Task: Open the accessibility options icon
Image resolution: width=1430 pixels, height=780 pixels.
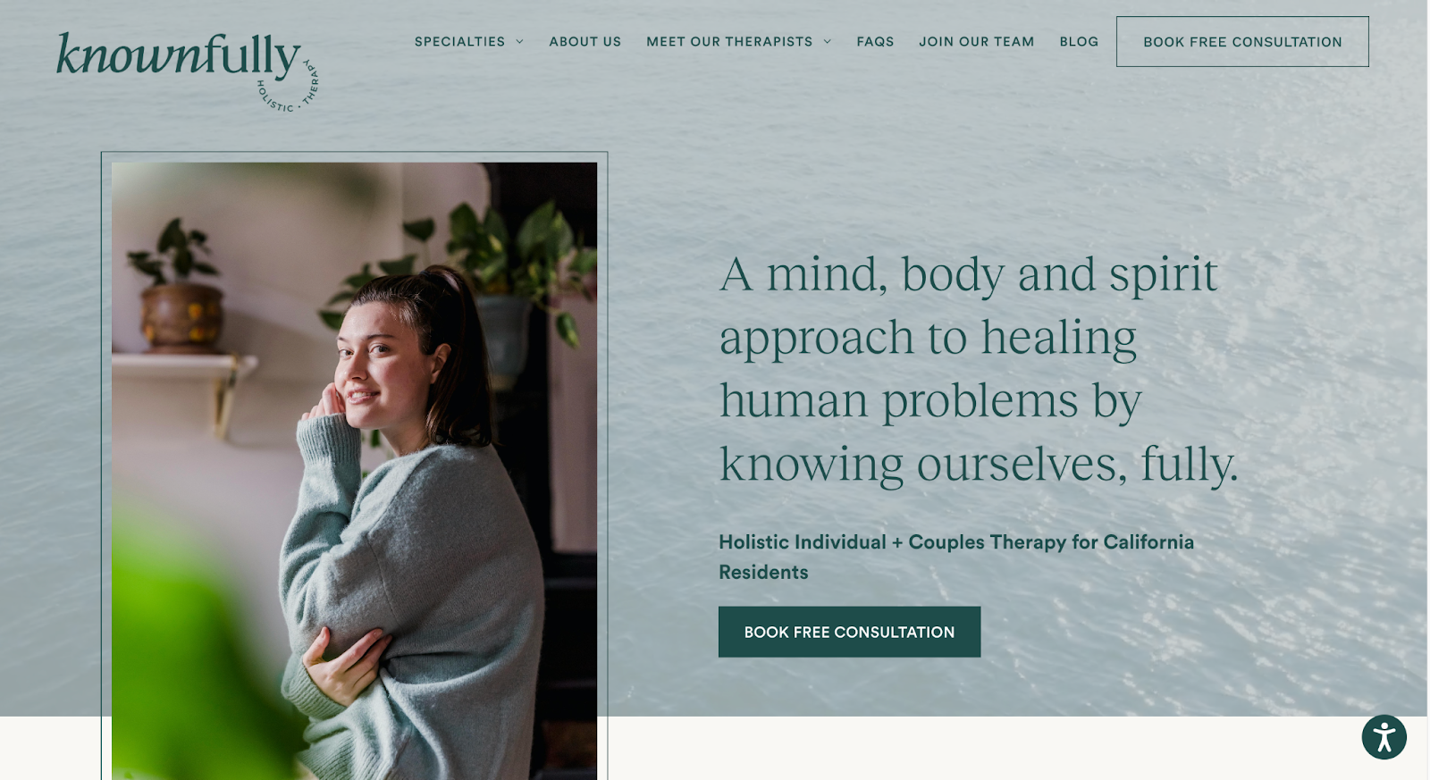Action: pos(1384,737)
